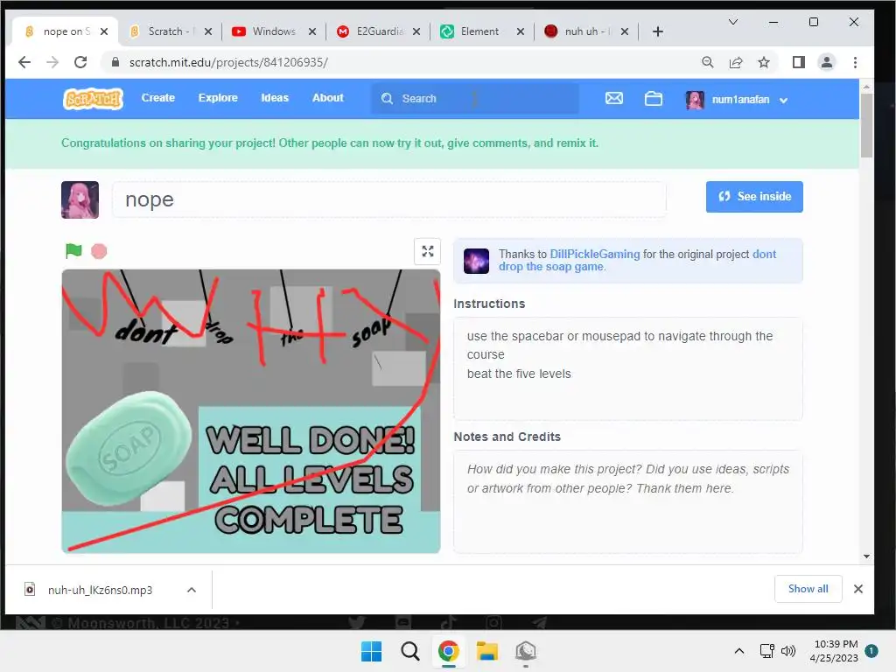This screenshot has height=672, width=896.
Task: Enter fullscreen mode for the project stage
Action: click(x=427, y=251)
